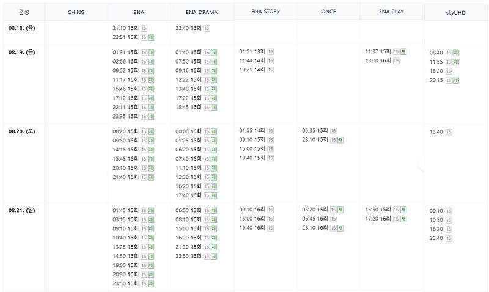Click the 재 rerun badge beside ONCE 05:20 15회
Viewport: 489px width, 292px height.
coord(340,210)
